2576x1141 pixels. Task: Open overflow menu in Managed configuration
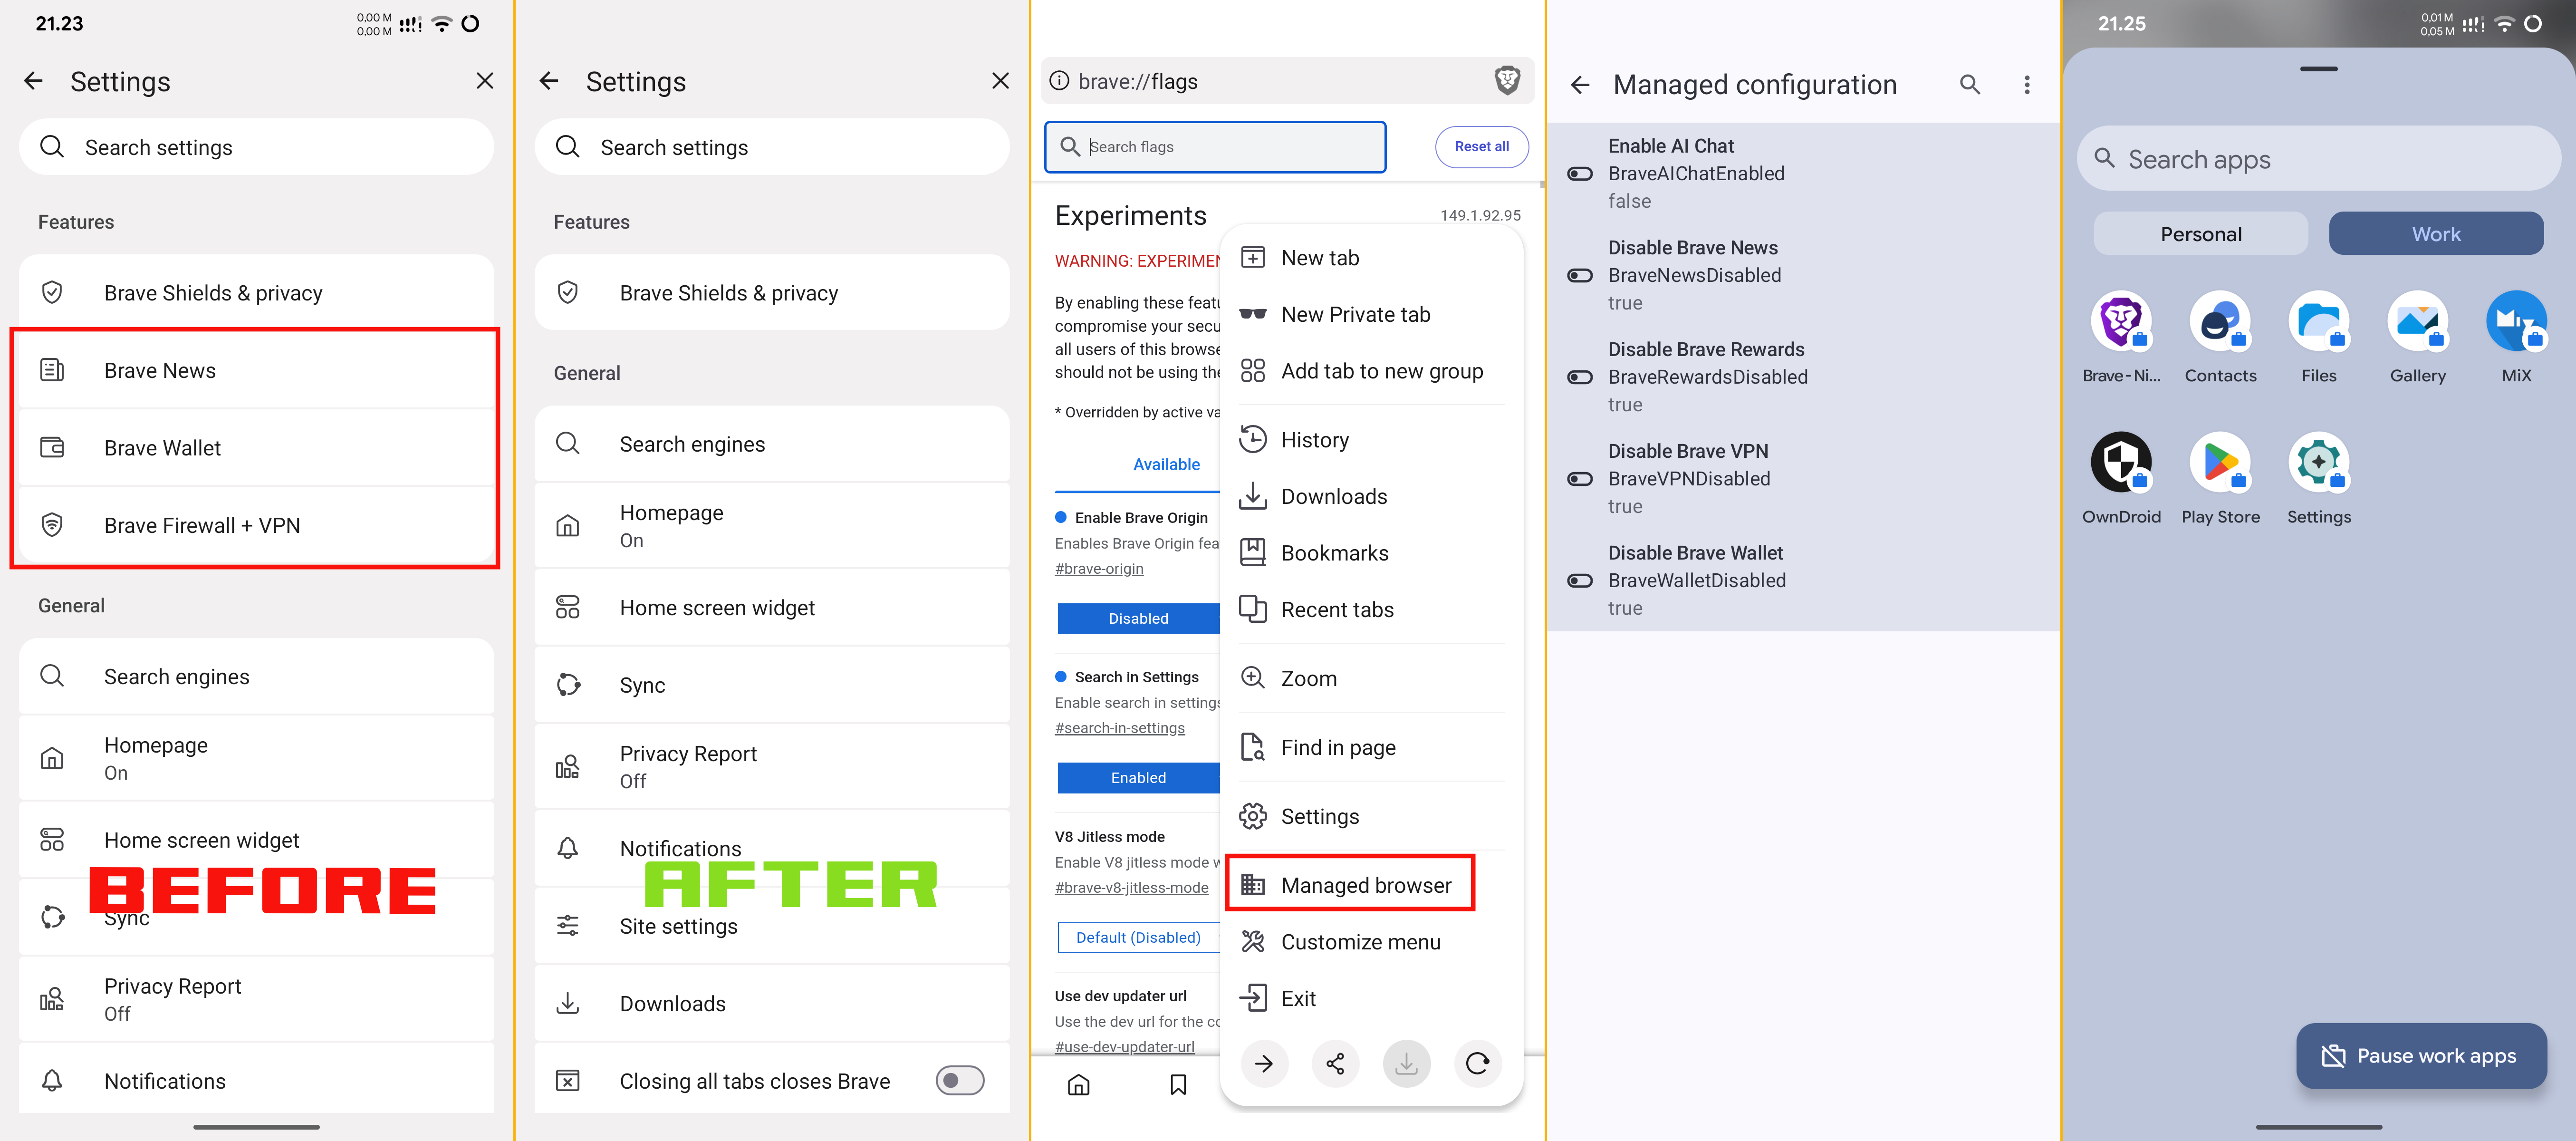coord(2027,85)
